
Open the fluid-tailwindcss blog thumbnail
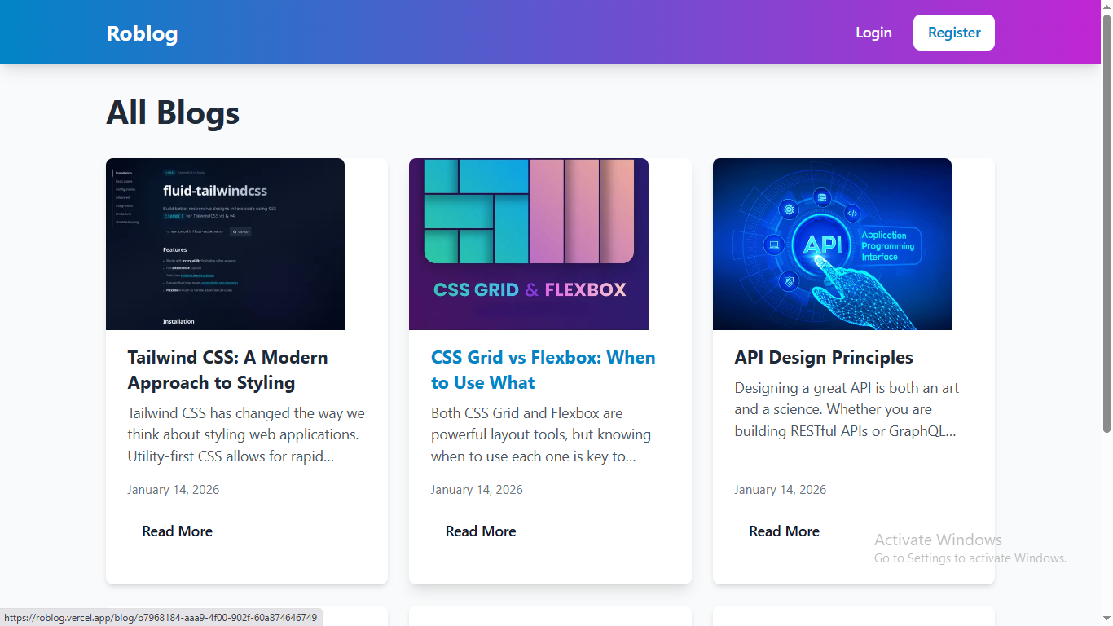(x=225, y=244)
